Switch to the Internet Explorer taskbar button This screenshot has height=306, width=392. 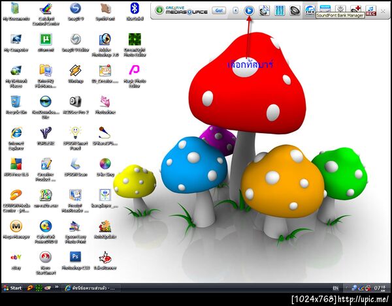pos(91,288)
